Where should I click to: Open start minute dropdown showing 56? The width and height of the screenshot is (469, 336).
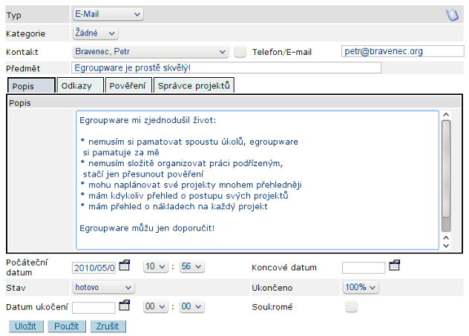[192, 266]
